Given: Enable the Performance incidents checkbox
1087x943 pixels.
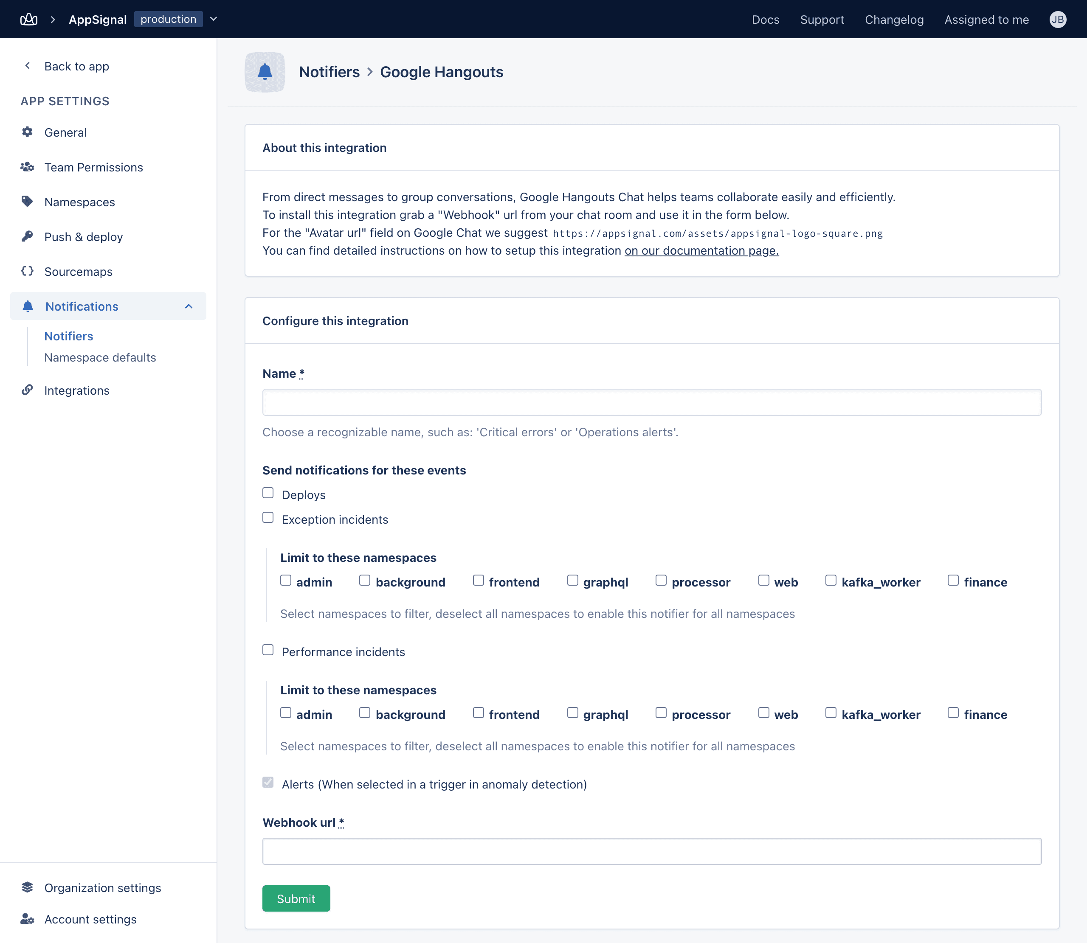Looking at the screenshot, I should (x=268, y=650).
